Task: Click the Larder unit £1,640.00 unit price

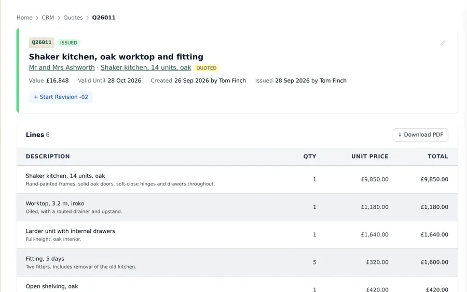Action: click(x=375, y=235)
